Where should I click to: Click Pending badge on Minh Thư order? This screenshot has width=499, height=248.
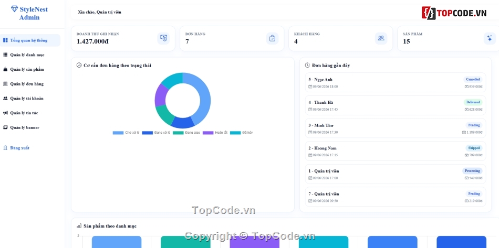(x=474, y=125)
